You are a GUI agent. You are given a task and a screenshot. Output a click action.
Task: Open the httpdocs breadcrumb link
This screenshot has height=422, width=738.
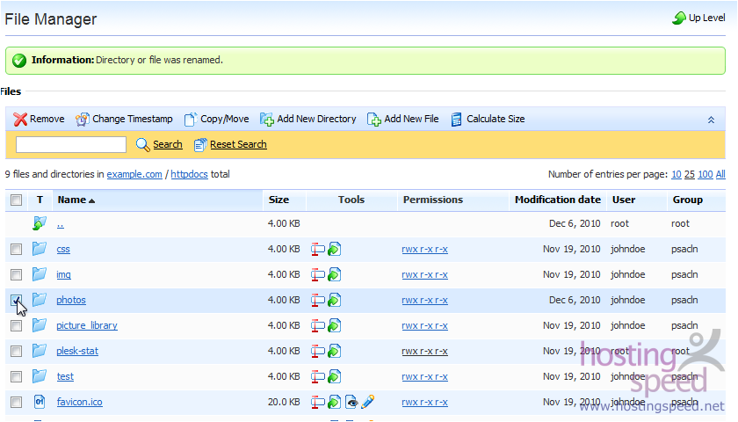189,174
